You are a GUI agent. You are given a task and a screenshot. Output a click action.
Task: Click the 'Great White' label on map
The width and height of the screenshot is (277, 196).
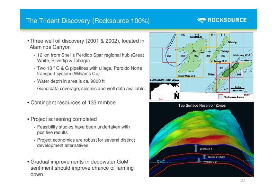pyautogui.click(x=196, y=37)
